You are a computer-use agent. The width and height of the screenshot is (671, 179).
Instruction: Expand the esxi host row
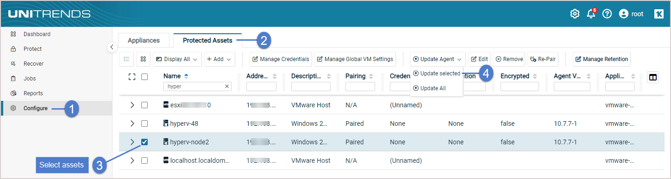(x=132, y=105)
